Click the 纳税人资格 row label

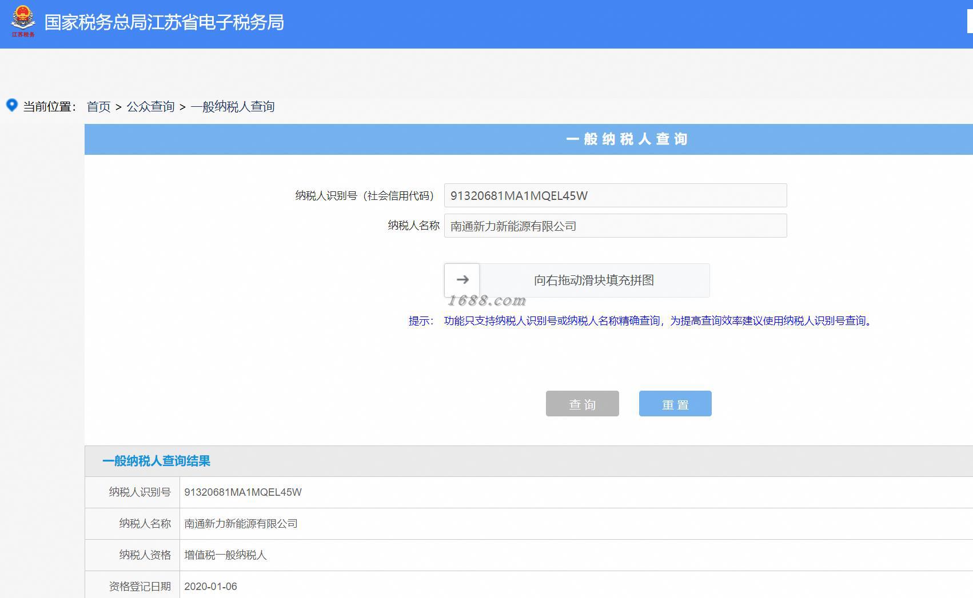tap(145, 555)
